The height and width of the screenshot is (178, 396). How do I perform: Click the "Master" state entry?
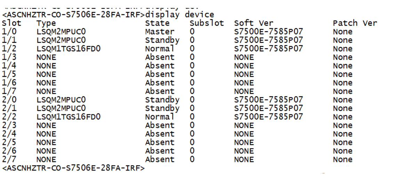coord(160,32)
